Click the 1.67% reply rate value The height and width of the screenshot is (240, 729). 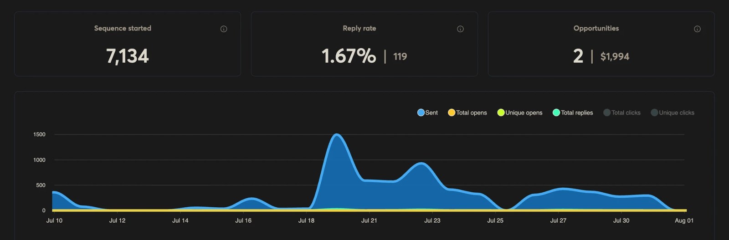(349, 56)
